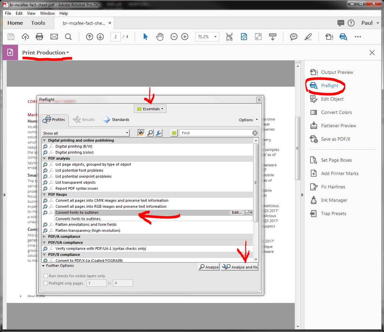Switch to the Tools tab
Screen dimensions: 384x332
(38, 23)
